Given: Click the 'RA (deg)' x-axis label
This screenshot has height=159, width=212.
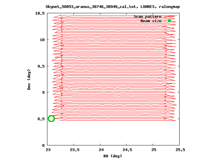Looking at the screenshot, I should 113,156.
